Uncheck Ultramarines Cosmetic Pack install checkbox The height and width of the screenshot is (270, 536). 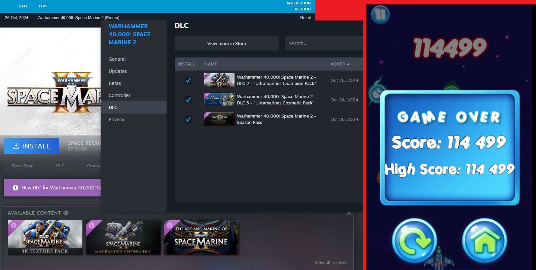click(x=188, y=100)
